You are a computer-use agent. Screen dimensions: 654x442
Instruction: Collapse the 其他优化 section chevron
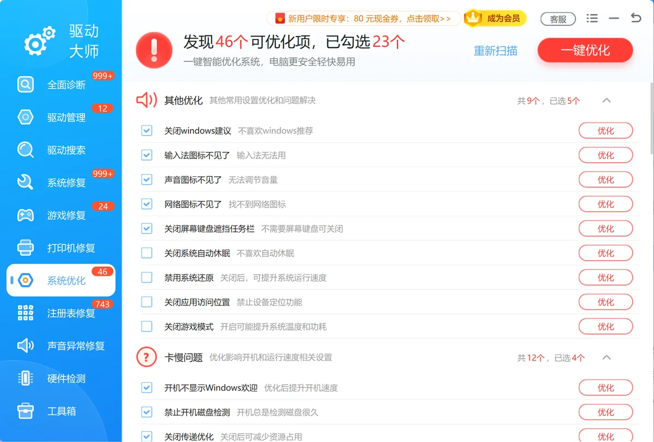[x=607, y=100]
